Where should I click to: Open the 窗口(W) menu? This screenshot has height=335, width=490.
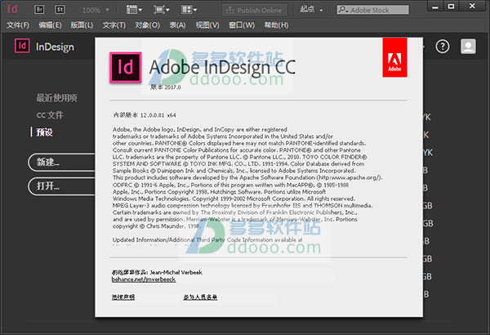tap(242, 25)
